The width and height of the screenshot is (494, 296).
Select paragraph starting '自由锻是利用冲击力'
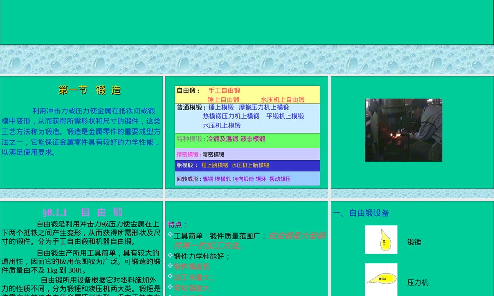tap(81, 233)
